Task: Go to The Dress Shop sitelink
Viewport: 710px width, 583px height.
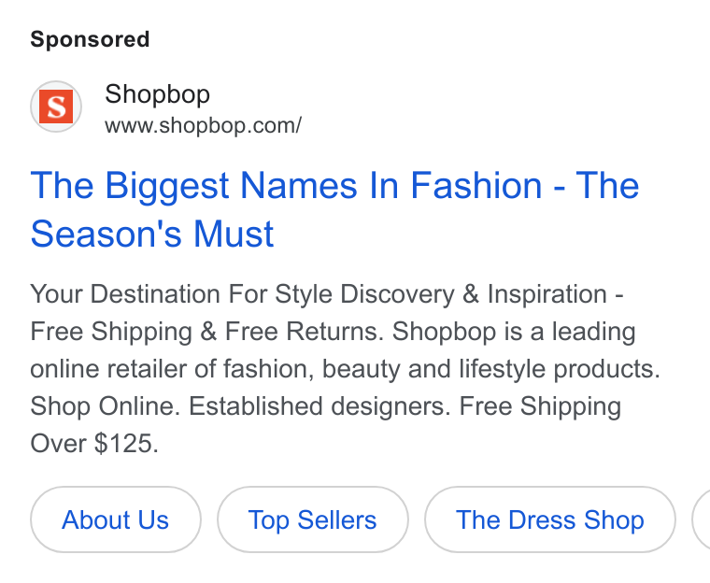Action: coord(549,519)
